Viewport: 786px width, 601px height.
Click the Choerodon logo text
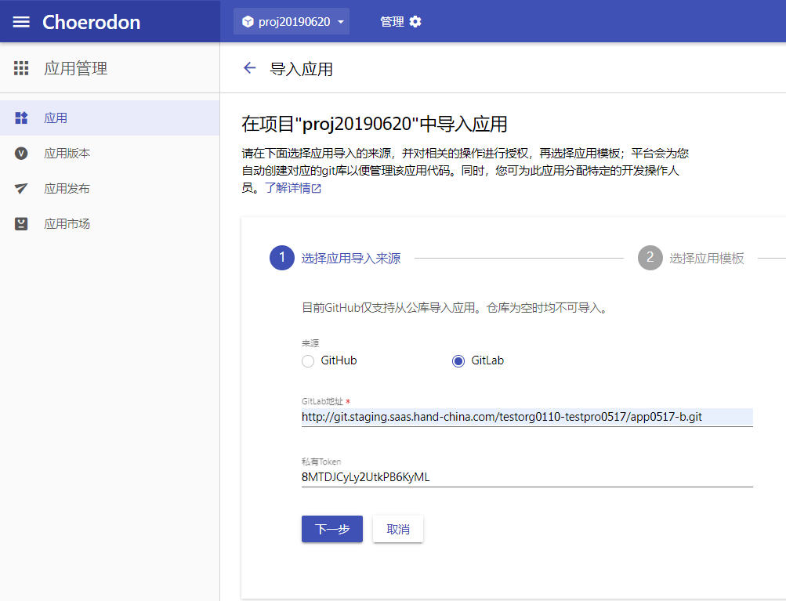[91, 22]
